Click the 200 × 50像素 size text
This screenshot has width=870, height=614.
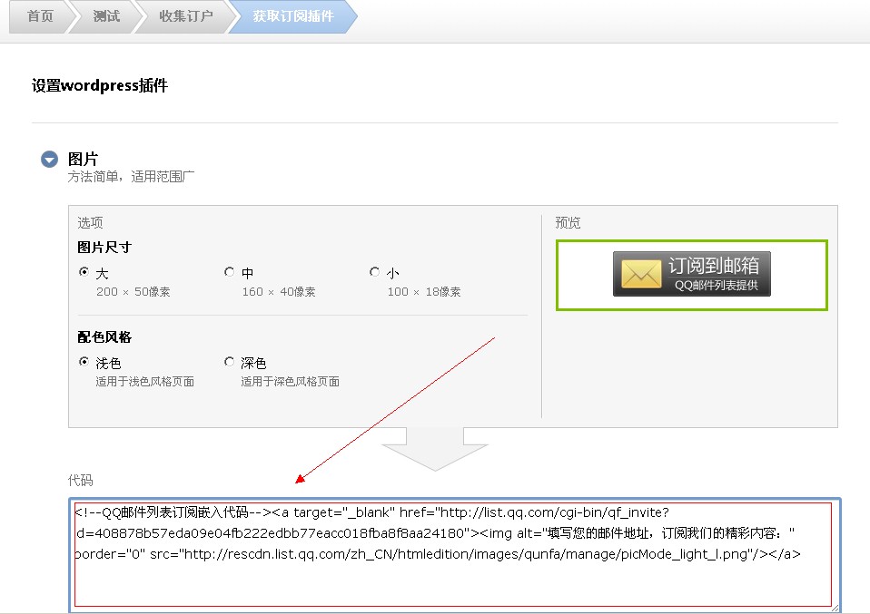tap(133, 292)
